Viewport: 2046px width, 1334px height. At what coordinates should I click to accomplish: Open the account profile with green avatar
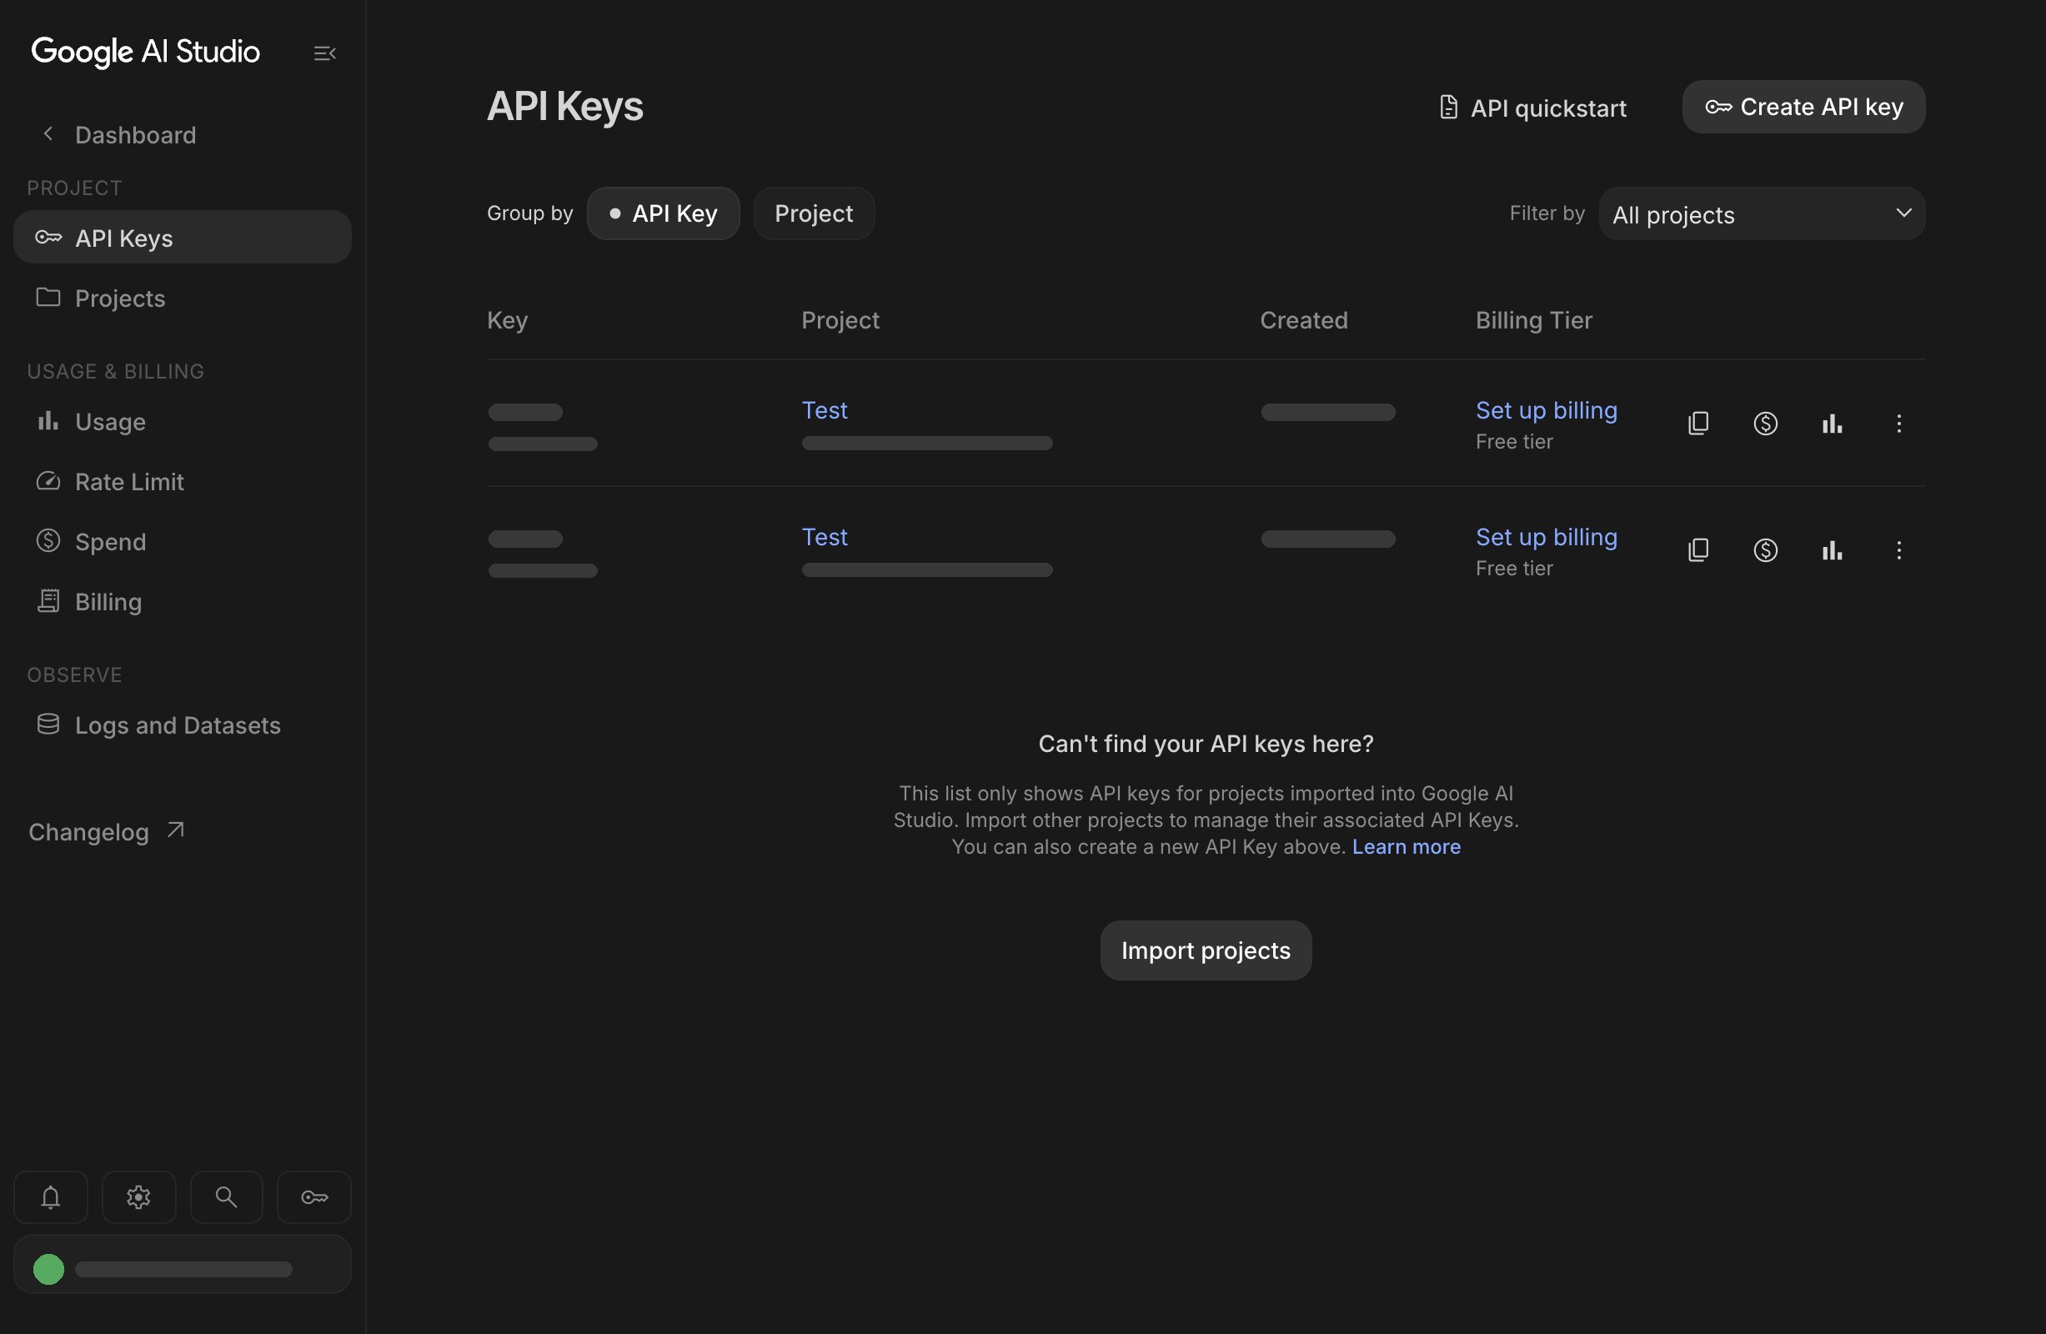click(183, 1264)
